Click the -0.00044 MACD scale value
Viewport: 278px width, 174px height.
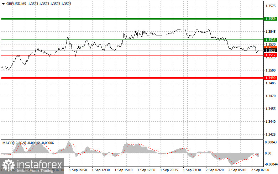271,164
